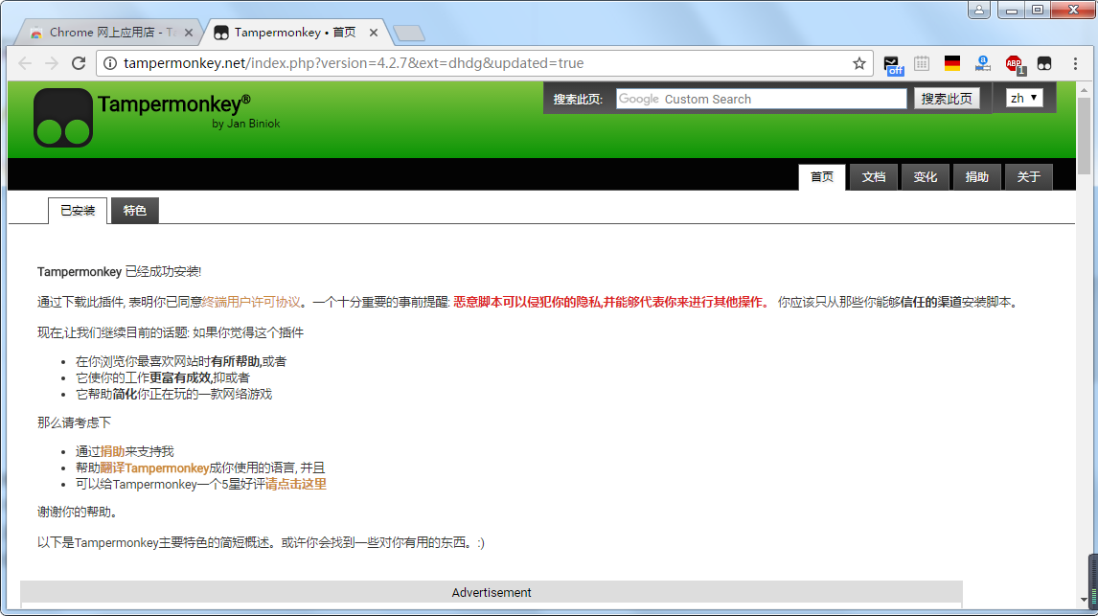The width and height of the screenshot is (1098, 616).
Task: Open the 捐助 navigation tab
Action: tap(977, 177)
